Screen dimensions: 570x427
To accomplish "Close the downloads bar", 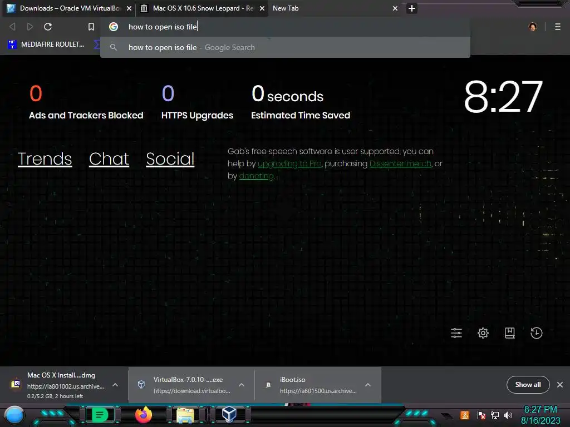I will coord(560,385).
